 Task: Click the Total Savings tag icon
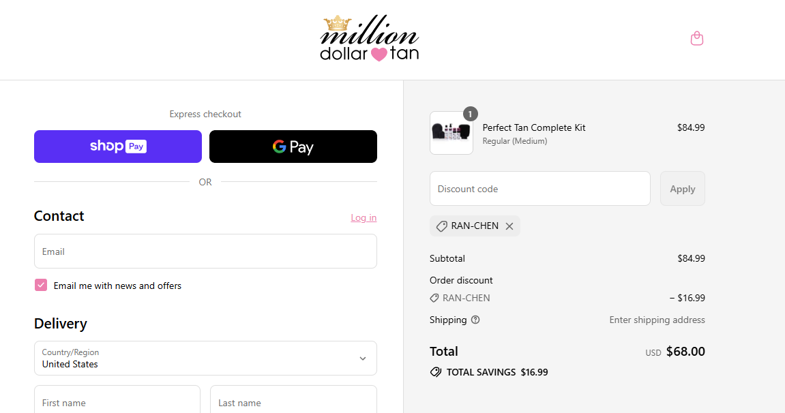(436, 372)
